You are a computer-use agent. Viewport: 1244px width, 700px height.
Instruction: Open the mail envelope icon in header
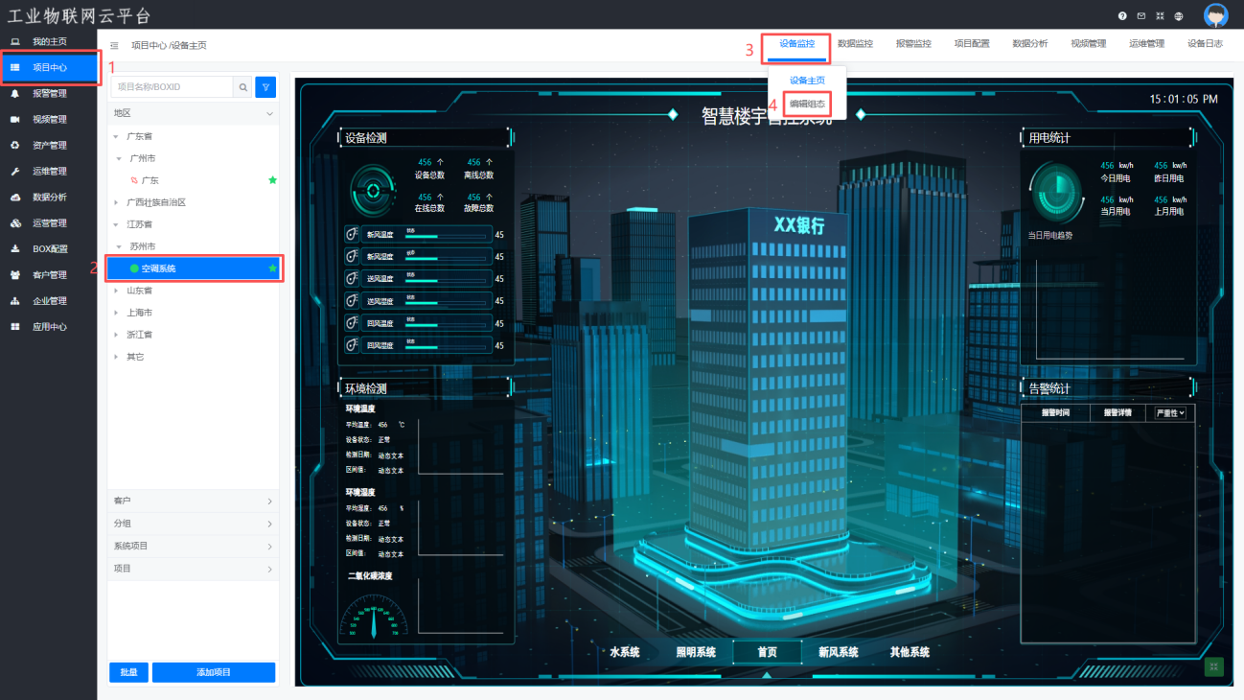coord(1141,16)
